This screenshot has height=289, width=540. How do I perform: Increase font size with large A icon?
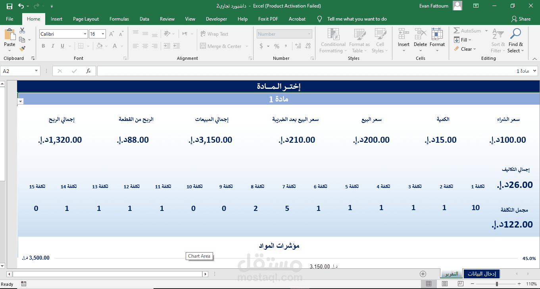[111, 34]
